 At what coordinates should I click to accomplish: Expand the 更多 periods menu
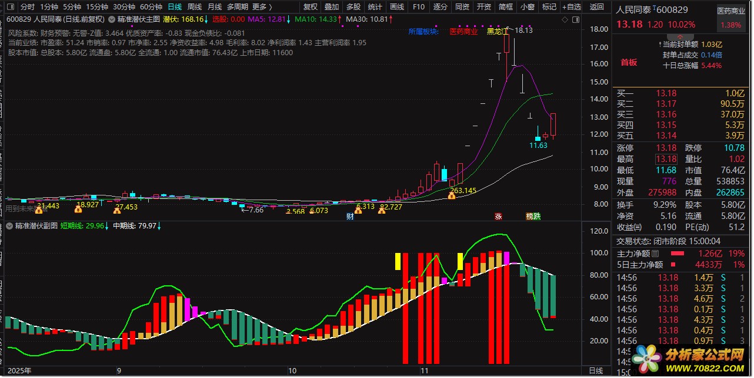(x=262, y=7)
